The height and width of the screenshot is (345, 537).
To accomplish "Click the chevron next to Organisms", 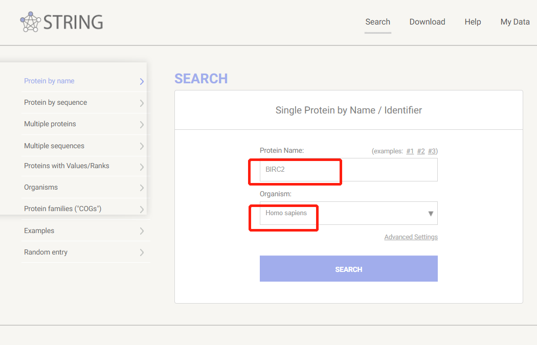I will click(x=142, y=187).
